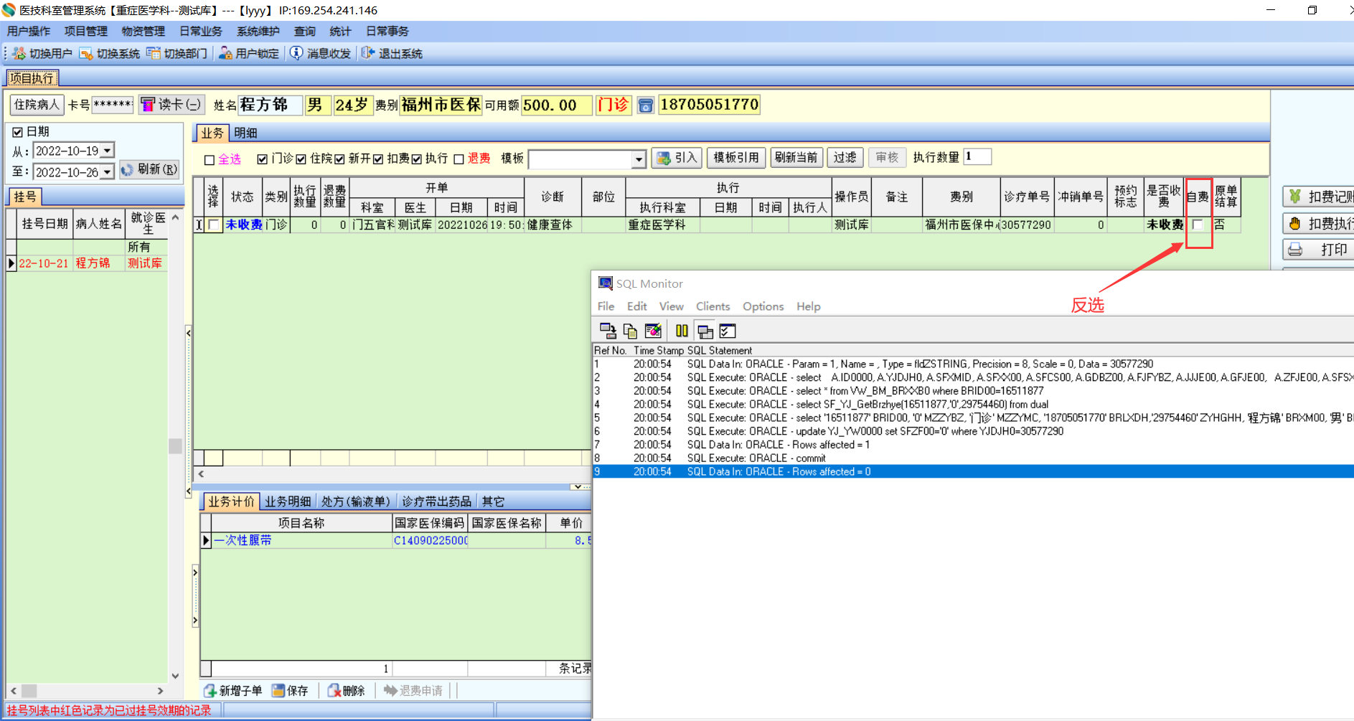Switch to the 业务明细 tab
1354x721 pixels.
pos(288,501)
